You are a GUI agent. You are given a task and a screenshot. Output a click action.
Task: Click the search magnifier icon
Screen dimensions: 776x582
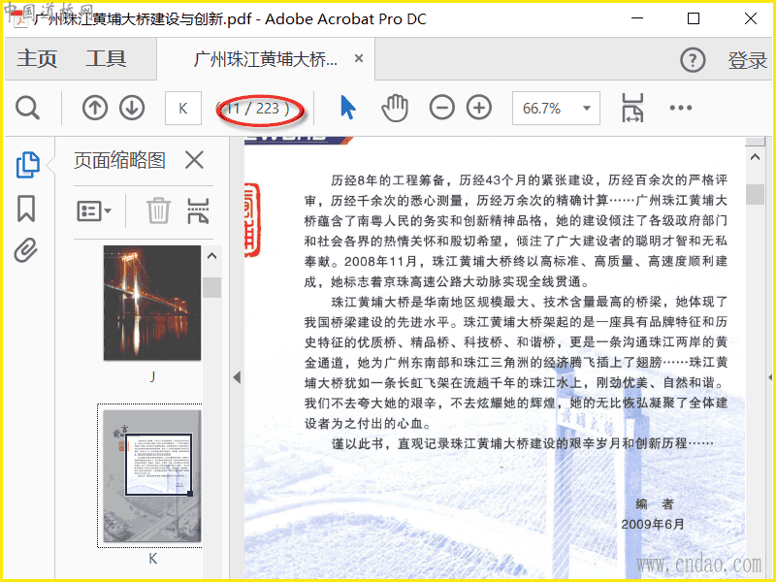[x=27, y=108]
